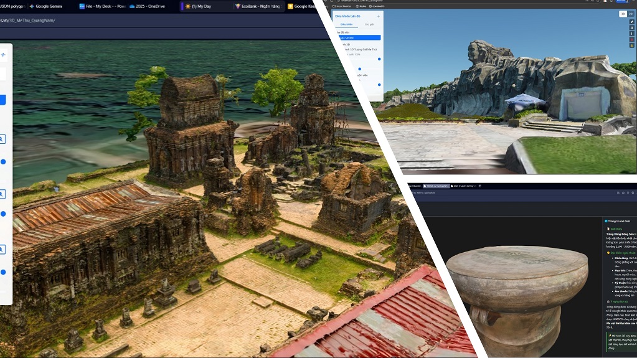The height and width of the screenshot is (358, 637).
Task: Open a new tab in bottom browser window
Action: pyautogui.click(x=480, y=186)
